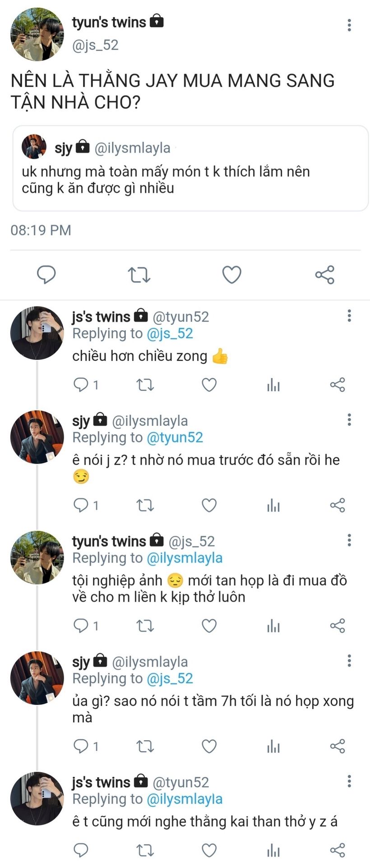Click @js_52 link in "chiều hơn chiều zong" reply
Screen dimensions: 370x866
click(170, 333)
